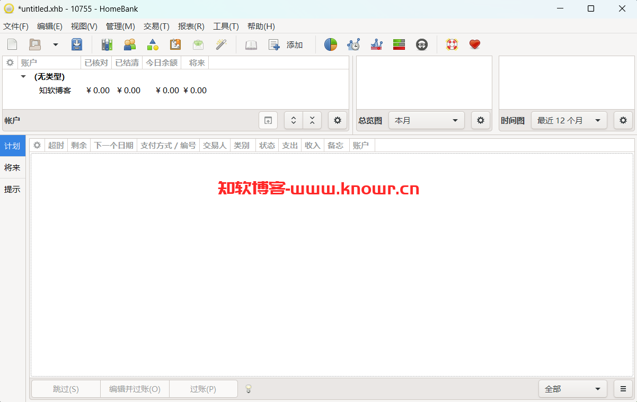
Task: Show transactions with the open book icon
Action: coord(251,45)
